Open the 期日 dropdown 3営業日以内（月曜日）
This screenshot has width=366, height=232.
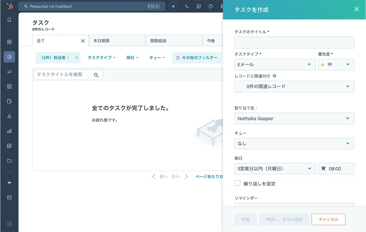pos(275,169)
